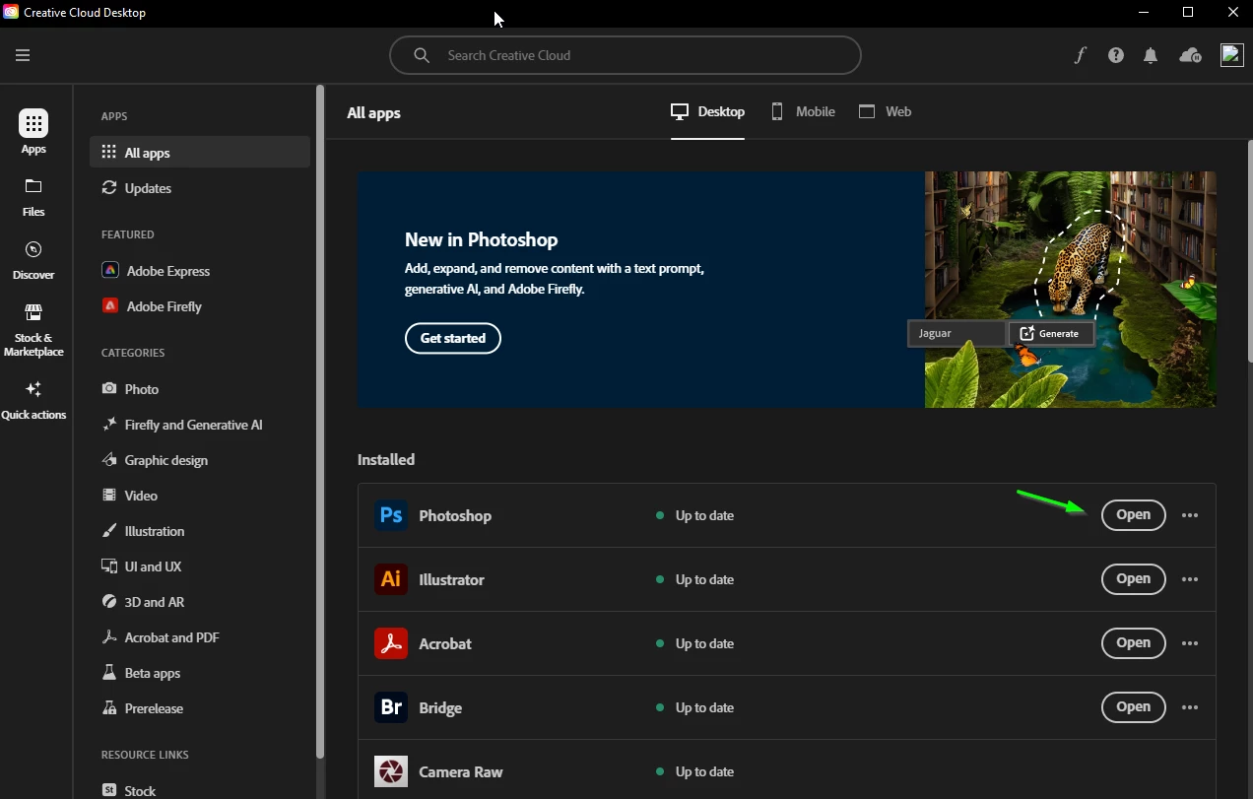Open Photoshop with its Open button
The width and height of the screenshot is (1253, 799).
coord(1133,515)
